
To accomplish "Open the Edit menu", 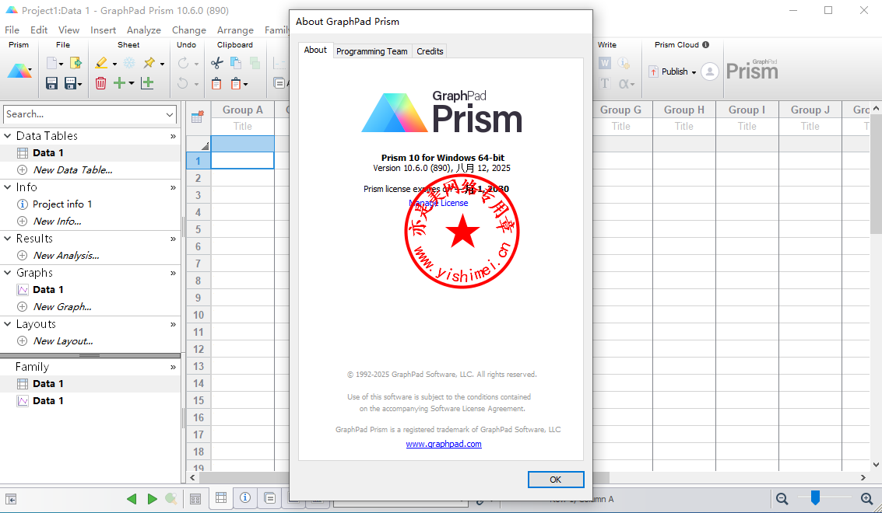I will coord(39,30).
